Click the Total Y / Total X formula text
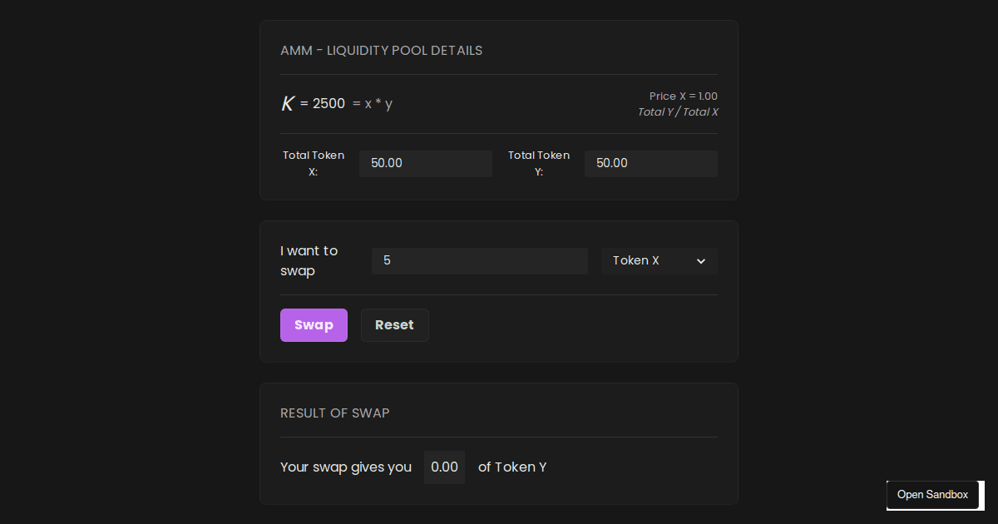Viewport: 998px width, 524px height. [x=678, y=111]
